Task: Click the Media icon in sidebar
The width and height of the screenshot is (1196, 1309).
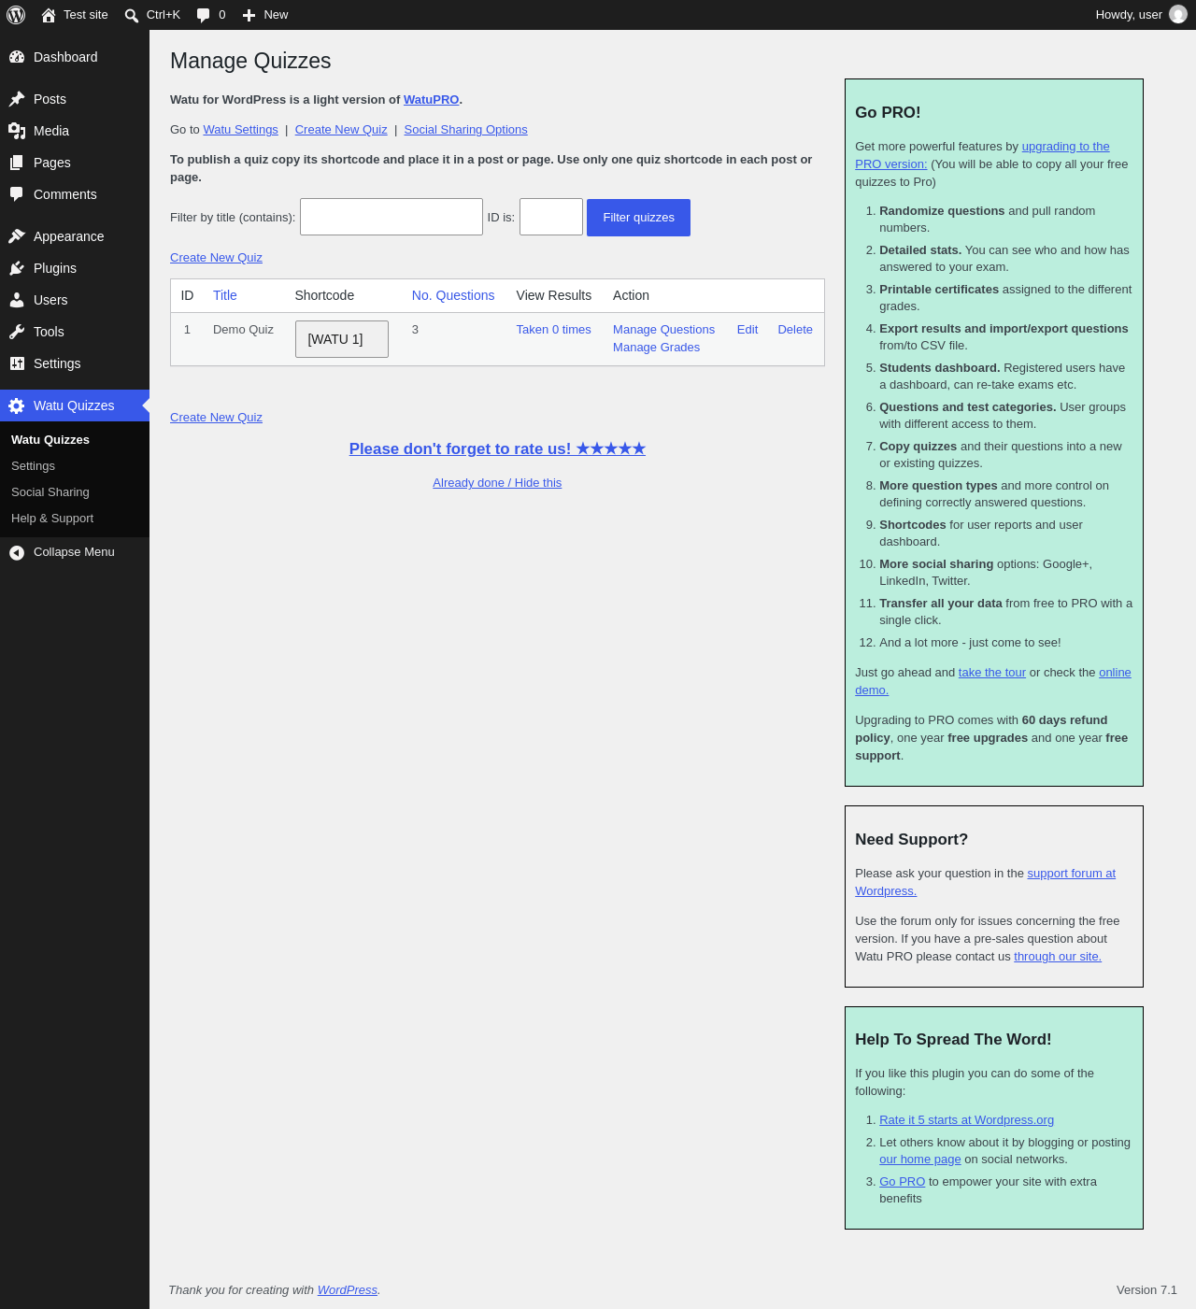Action: coord(17,131)
